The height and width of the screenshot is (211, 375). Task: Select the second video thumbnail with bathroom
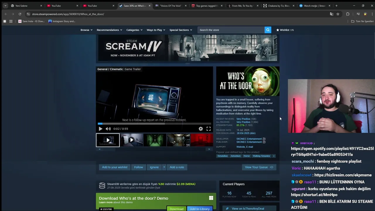[132, 140]
